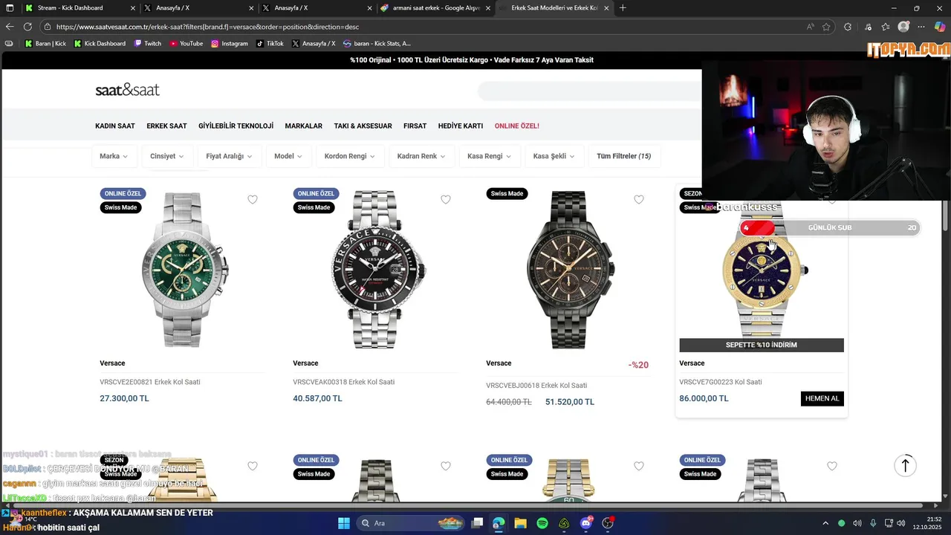The height and width of the screenshot is (535, 951).
Task: Open Task View on the taskbar
Action: 478,523
